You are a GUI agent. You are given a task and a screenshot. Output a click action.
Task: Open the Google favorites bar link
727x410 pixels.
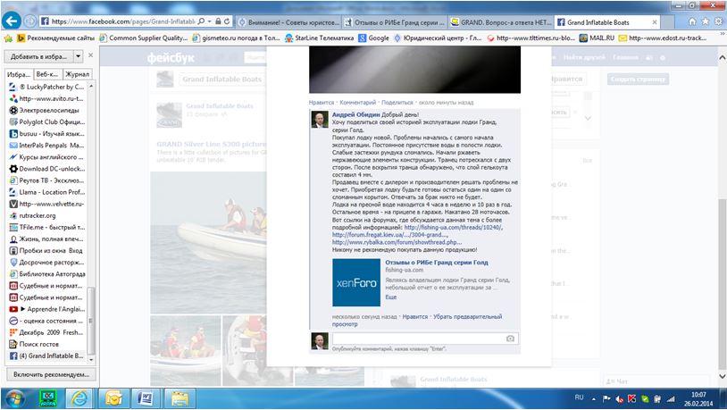373,38
